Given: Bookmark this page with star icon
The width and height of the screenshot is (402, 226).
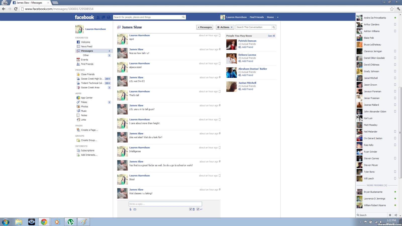Looking at the screenshot, I should [x=392, y=9].
